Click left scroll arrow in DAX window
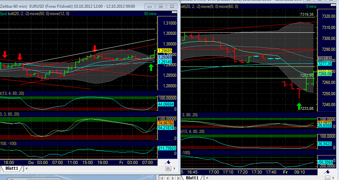This screenshot has width=339, height=180. [x=207, y=178]
